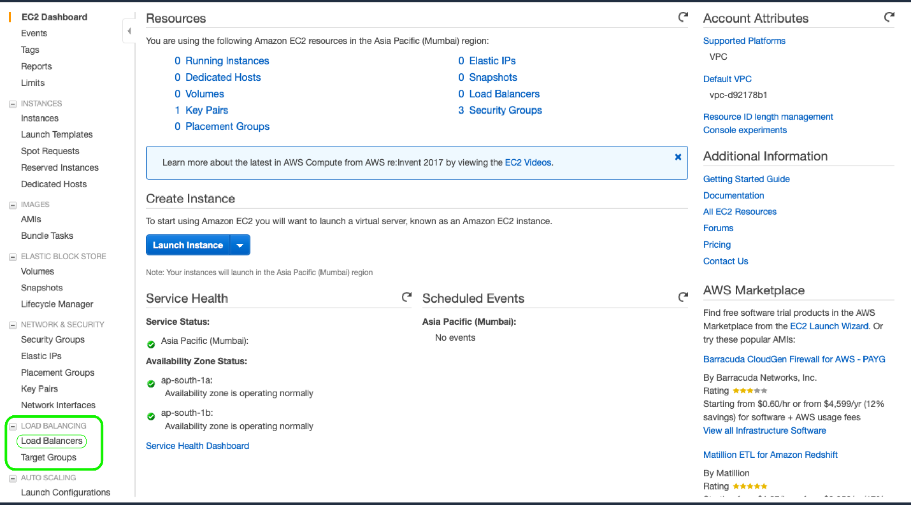The height and width of the screenshot is (505, 911).
Task: Collapse the ELASTIC BLOCK STORE section
Action: click(x=12, y=257)
